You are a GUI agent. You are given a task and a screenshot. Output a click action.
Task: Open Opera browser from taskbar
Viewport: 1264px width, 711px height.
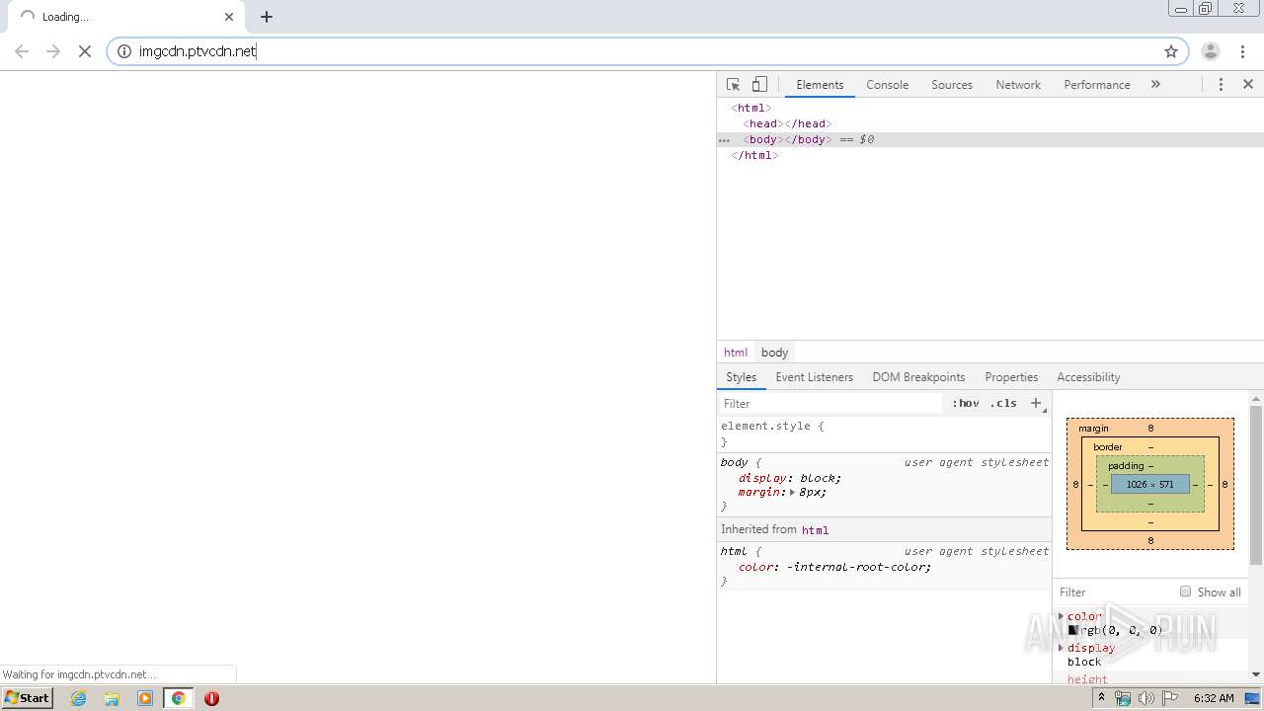pos(211,698)
